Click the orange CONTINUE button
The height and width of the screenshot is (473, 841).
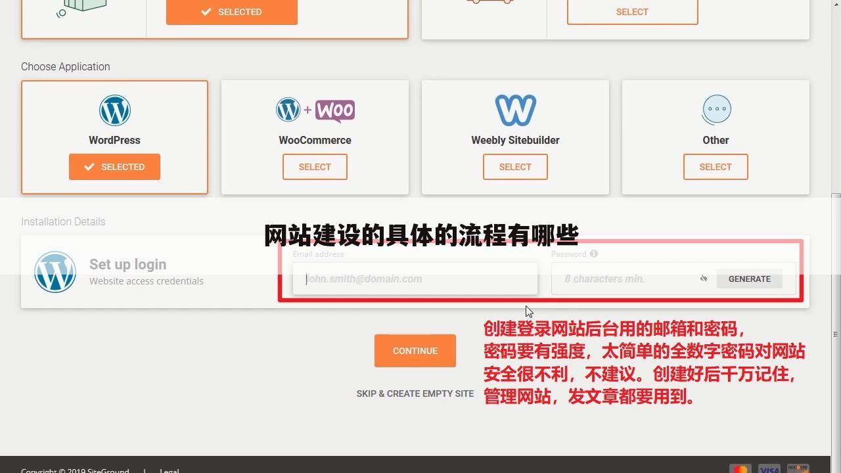[415, 351]
